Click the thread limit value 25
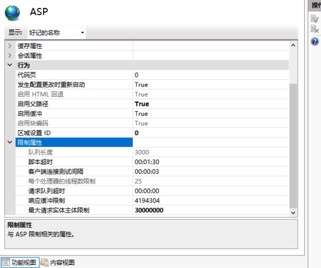 pyautogui.click(x=138, y=181)
